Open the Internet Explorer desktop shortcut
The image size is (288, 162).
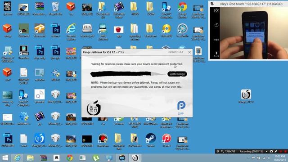coord(71,31)
